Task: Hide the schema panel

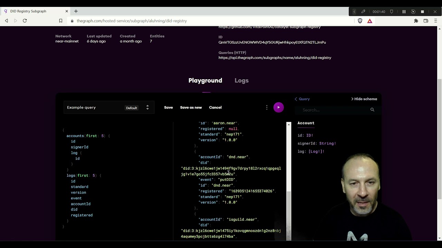Action: [x=364, y=99]
